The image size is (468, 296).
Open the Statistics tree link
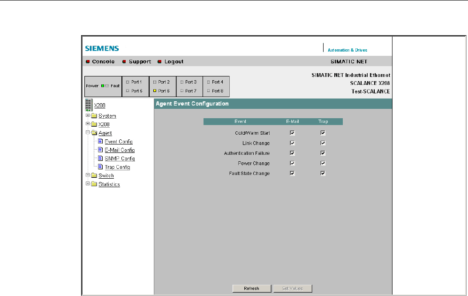[x=109, y=184]
